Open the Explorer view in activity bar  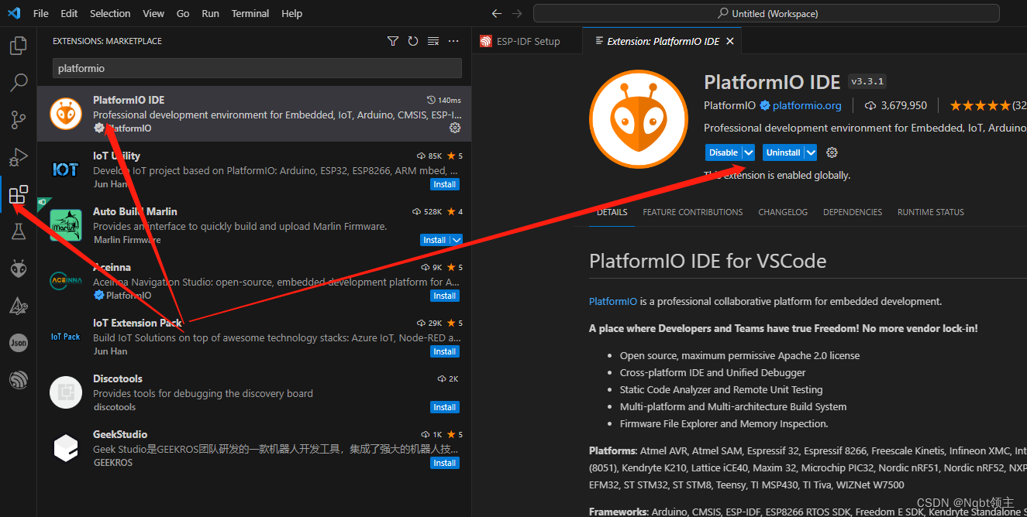pyautogui.click(x=19, y=46)
